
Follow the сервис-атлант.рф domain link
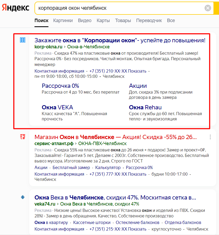(x=54, y=144)
